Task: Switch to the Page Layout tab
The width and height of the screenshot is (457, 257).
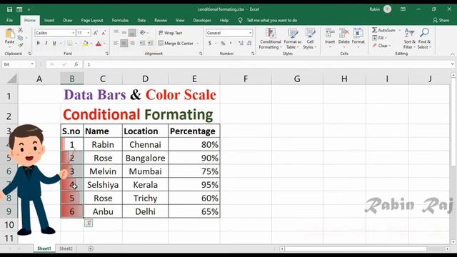Action: coord(92,21)
